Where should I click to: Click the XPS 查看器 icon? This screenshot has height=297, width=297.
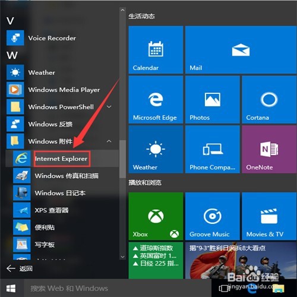tap(22, 210)
